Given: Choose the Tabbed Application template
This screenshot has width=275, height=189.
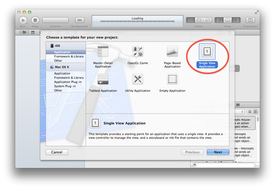Looking at the screenshot, I should [103, 79].
